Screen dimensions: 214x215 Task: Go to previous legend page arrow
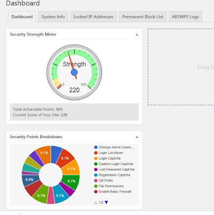96,203
